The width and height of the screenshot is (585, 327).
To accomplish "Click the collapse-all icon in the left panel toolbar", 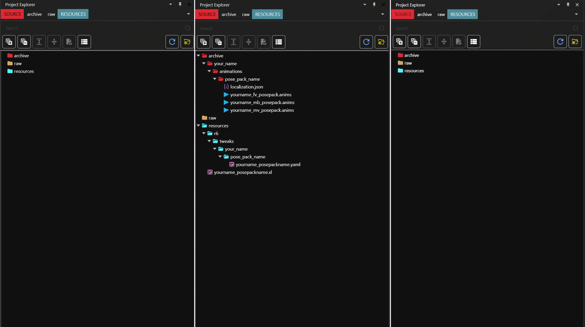I will 24,42.
